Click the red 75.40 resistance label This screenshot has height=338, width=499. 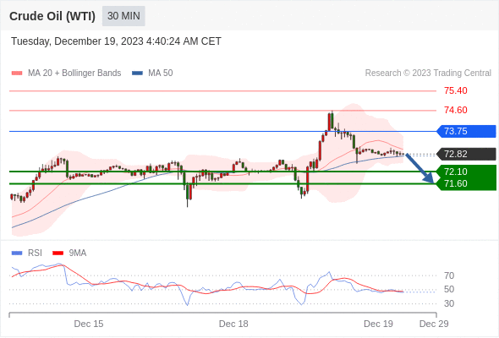(456, 91)
